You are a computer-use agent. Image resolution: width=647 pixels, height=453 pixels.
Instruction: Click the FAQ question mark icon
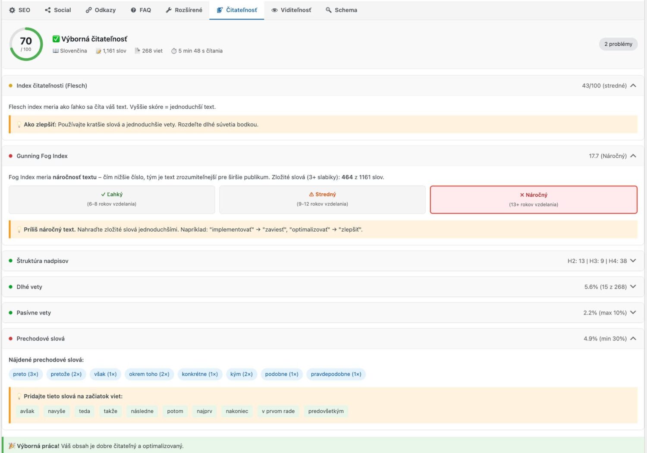pyautogui.click(x=133, y=10)
